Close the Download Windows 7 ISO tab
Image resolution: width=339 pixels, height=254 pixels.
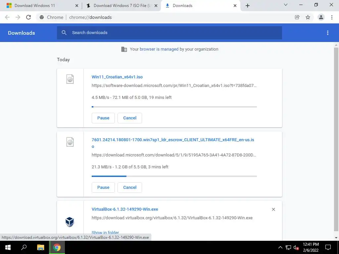click(156, 6)
